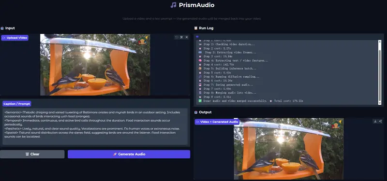Click the 'Step 2: Checking video duration...' line
387x181 pixels.
(229, 44)
